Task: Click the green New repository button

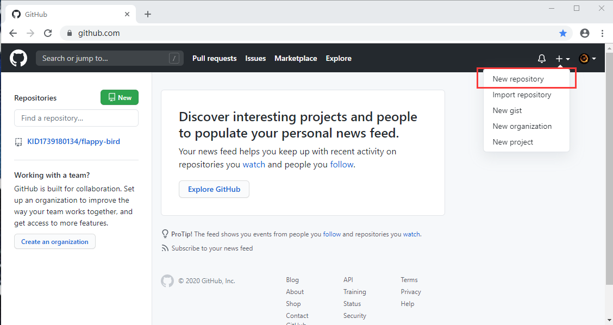Action: tap(120, 97)
